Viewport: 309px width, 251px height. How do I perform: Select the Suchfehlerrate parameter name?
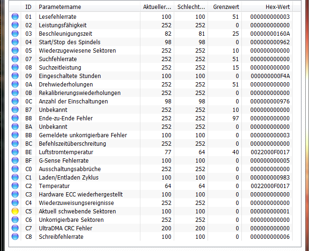(x=58, y=59)
